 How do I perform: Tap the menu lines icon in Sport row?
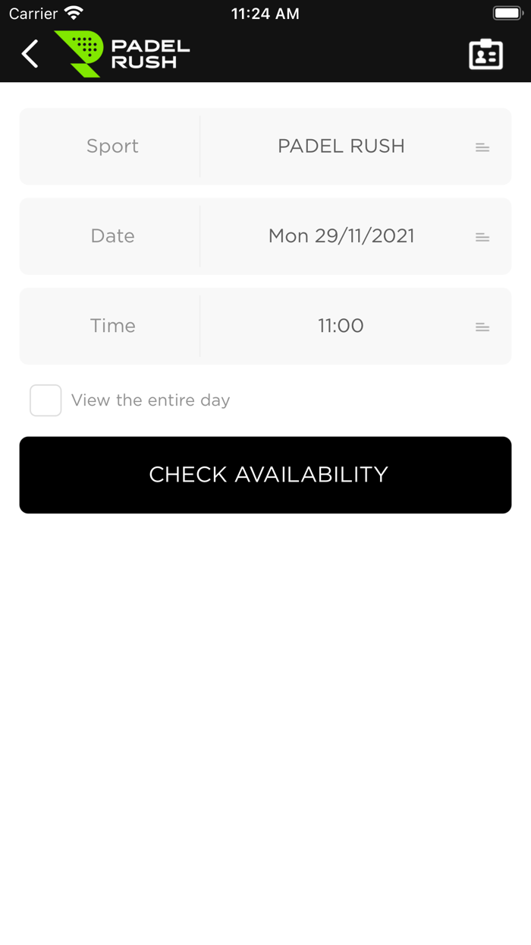(482, 147)
